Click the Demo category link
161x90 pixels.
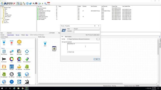click(27, 35)
